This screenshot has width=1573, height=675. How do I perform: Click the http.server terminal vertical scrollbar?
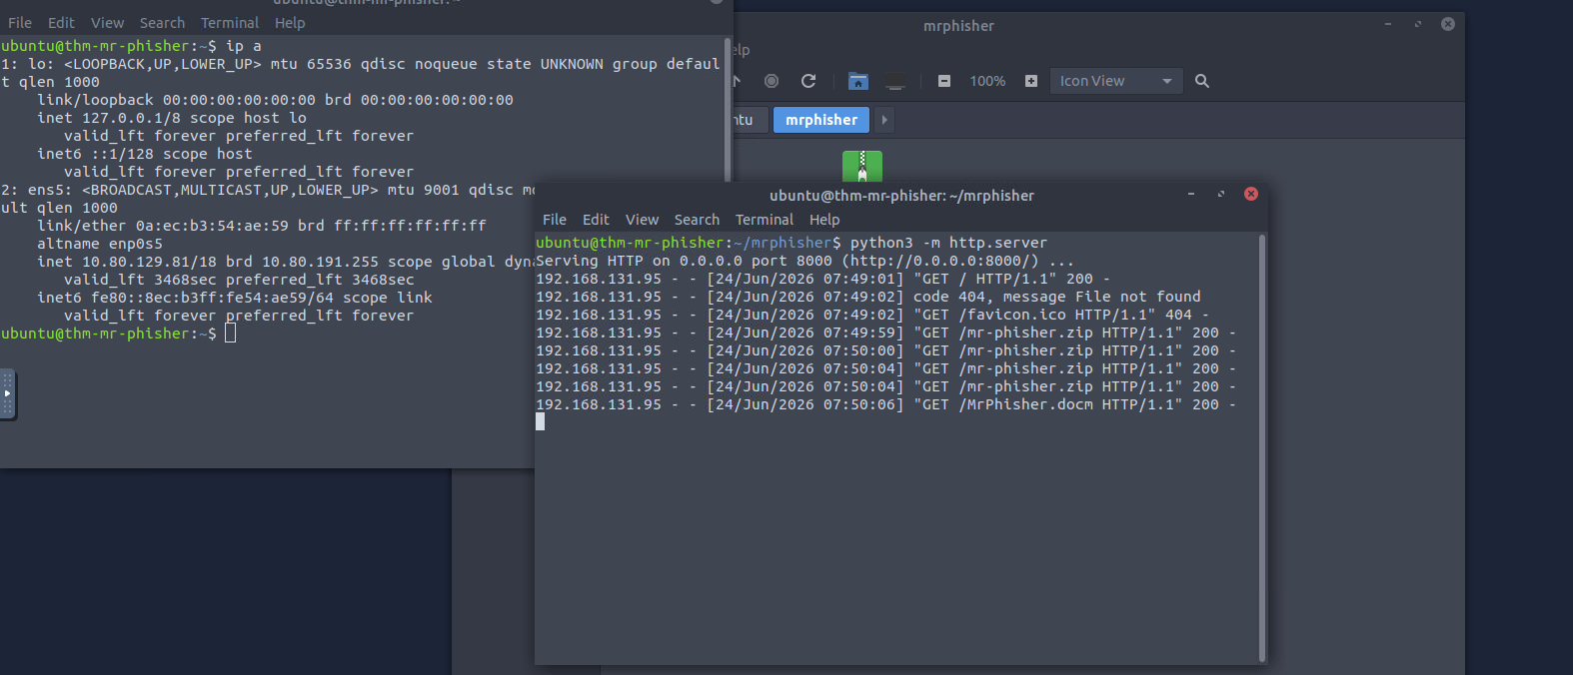1262,447
